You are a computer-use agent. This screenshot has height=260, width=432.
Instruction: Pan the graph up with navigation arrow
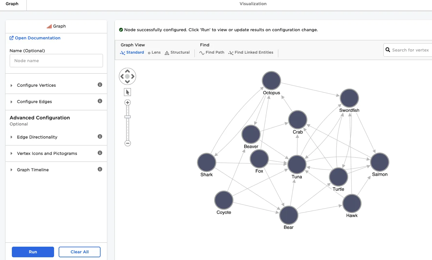point(127,72)
